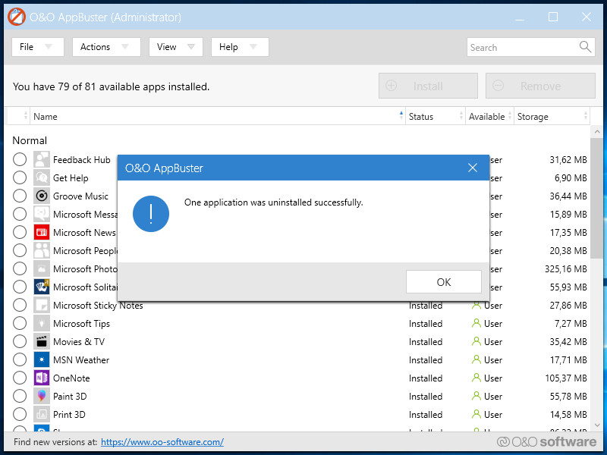Click the sort arrows of the selection column
607x455 pixels.
[26, 116]
